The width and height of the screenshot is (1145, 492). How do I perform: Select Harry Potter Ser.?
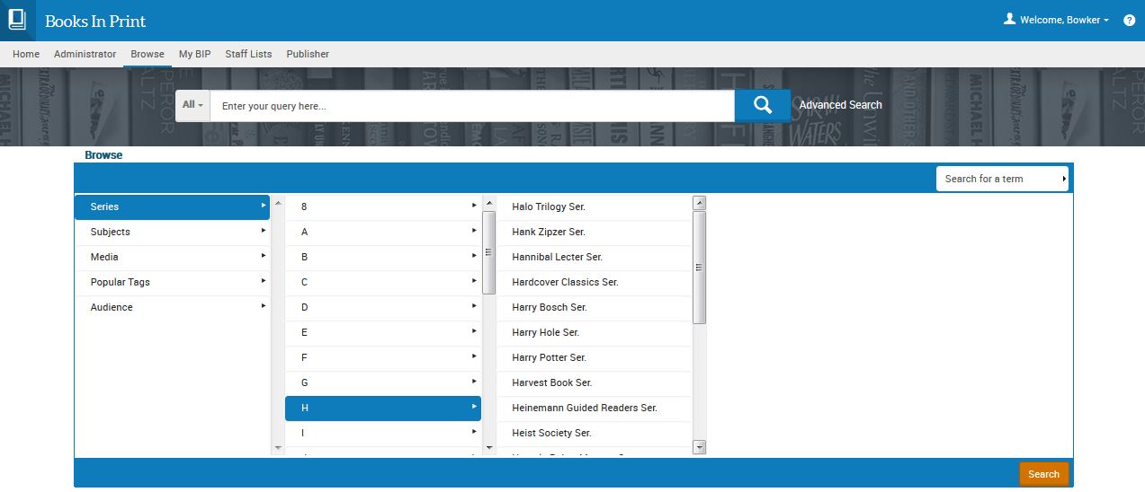pyautogui.click(x=595, y=357)
